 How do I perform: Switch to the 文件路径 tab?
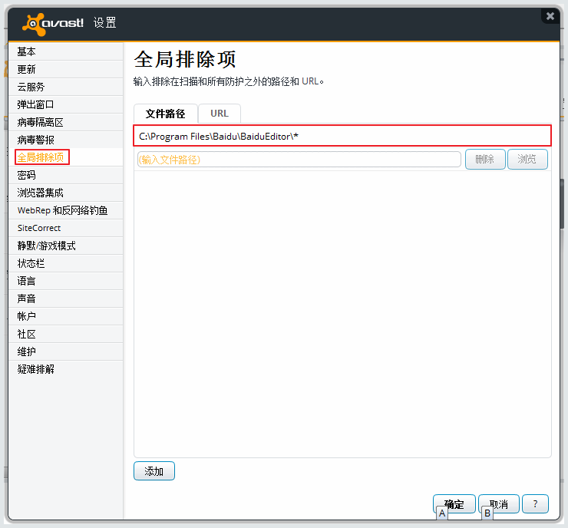(166, 114)
